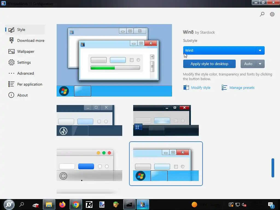Open the notification center icon
The height and width of the screenshot is (210, 280).
[x=271, y=205]
